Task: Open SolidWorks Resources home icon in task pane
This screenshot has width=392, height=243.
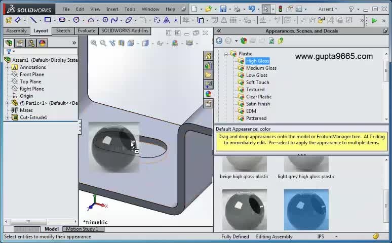Action: 208,56
